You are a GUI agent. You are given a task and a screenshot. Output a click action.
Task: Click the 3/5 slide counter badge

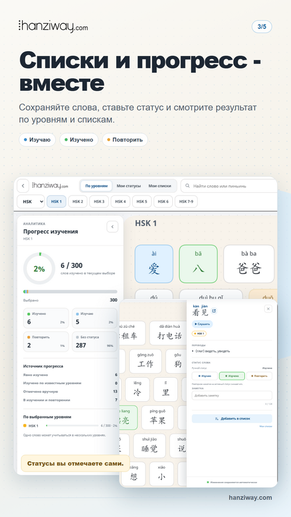click(262, 27)
